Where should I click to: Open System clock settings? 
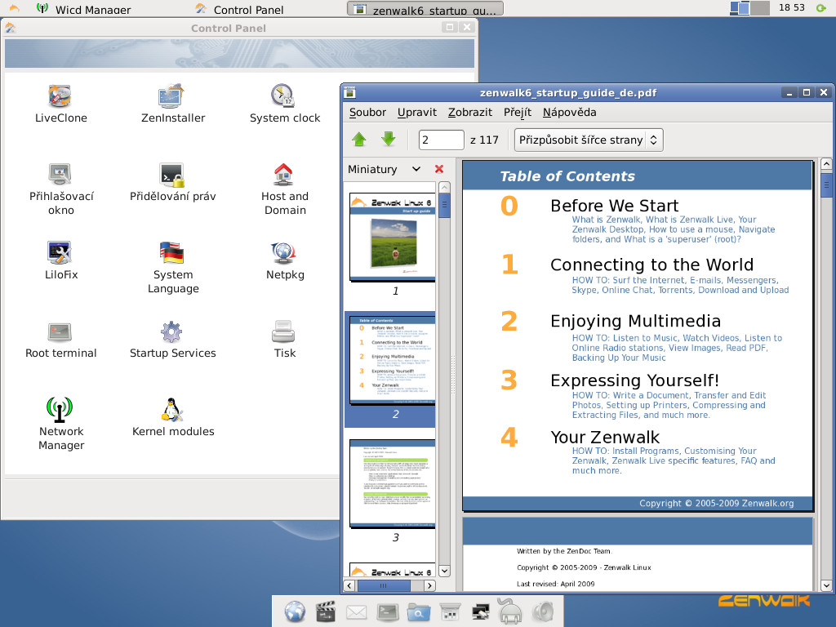(285, 104)
